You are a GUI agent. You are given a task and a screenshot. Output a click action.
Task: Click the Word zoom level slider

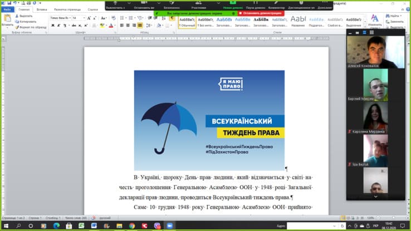coord(393,218)
